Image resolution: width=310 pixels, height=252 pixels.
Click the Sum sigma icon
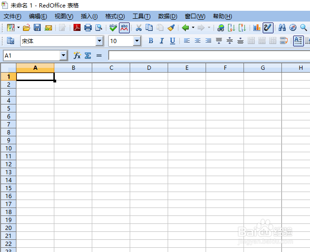pyautogui.click(x=88, y=56)
